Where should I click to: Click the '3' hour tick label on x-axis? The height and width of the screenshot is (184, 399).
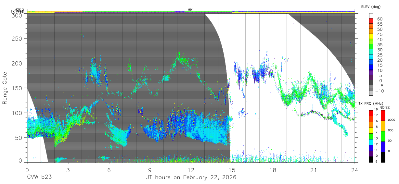[68, 170]
